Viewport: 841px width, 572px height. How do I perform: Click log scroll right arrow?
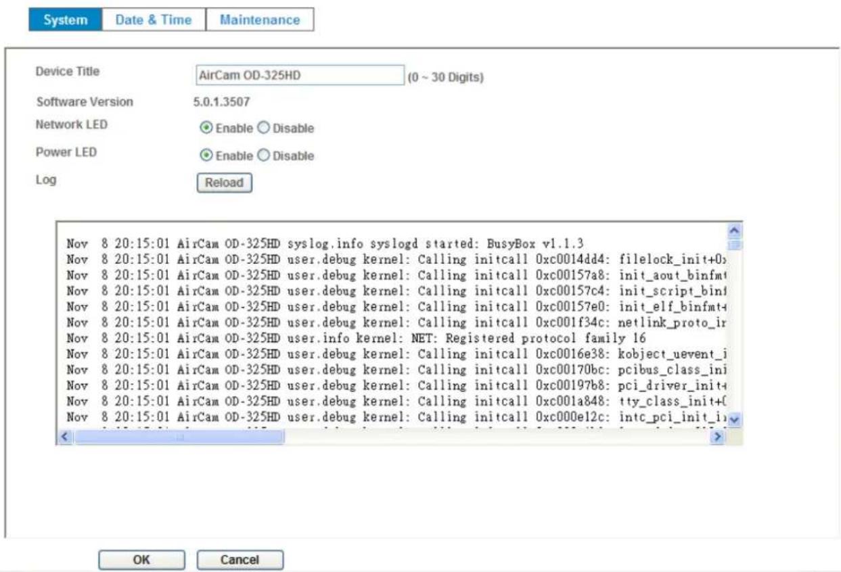719,438
